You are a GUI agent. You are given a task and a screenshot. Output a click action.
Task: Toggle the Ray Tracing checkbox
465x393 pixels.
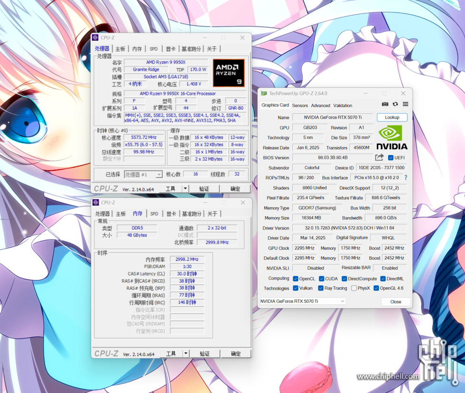321,288
